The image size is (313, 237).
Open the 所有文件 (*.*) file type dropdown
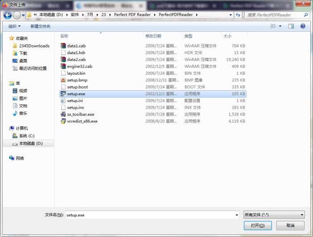tap(274, 215)
